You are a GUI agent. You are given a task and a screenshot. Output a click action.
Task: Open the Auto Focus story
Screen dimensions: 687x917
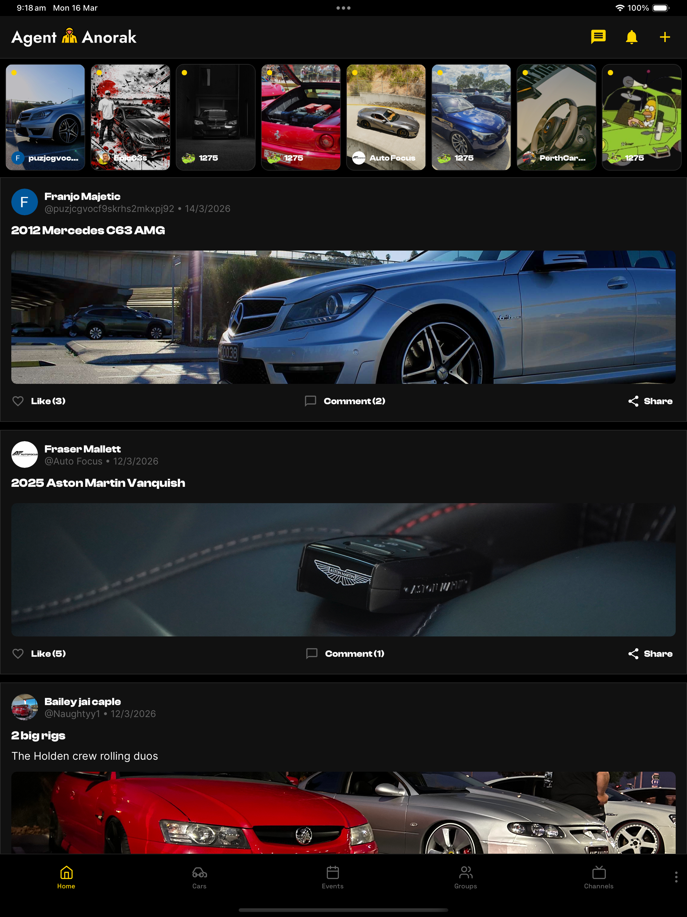pos(386,117)
